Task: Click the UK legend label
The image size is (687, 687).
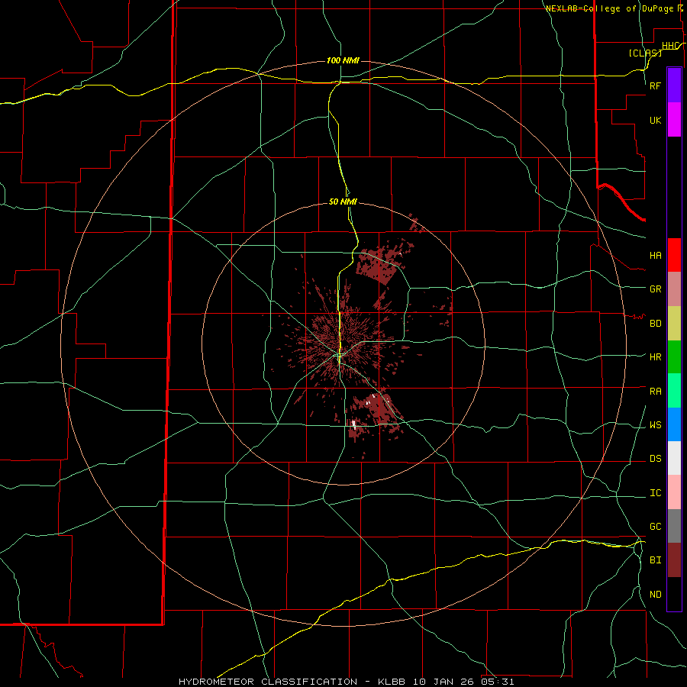Action: tap(656, 121)
